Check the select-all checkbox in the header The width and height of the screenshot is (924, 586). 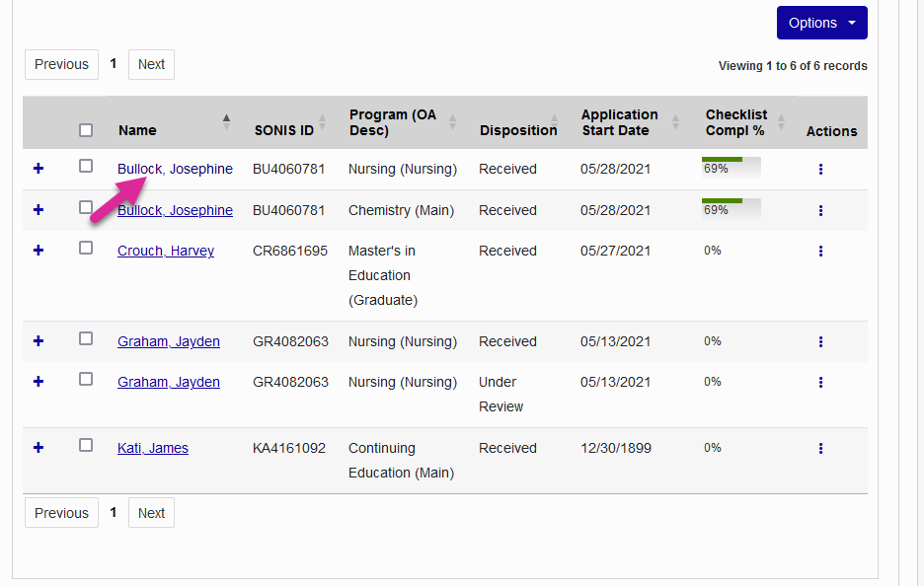pyautogui.click(x=86, y=129)
